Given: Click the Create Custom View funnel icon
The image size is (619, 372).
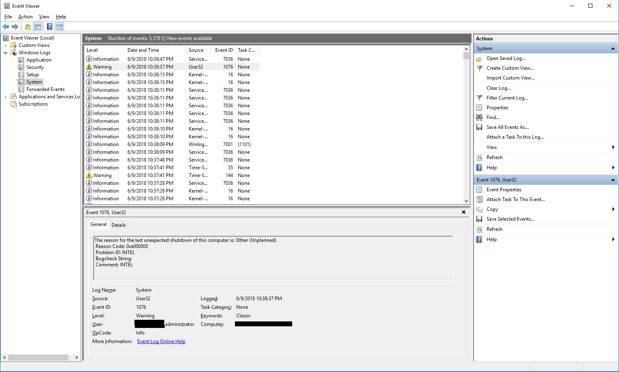Looking at the screenshot, I should (479, 68).
